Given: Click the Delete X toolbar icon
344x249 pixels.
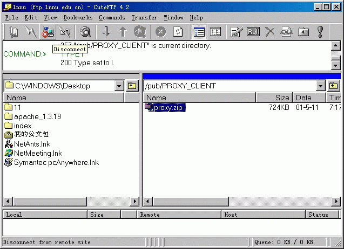Looking at the screenshot, I should coord(270,32).
